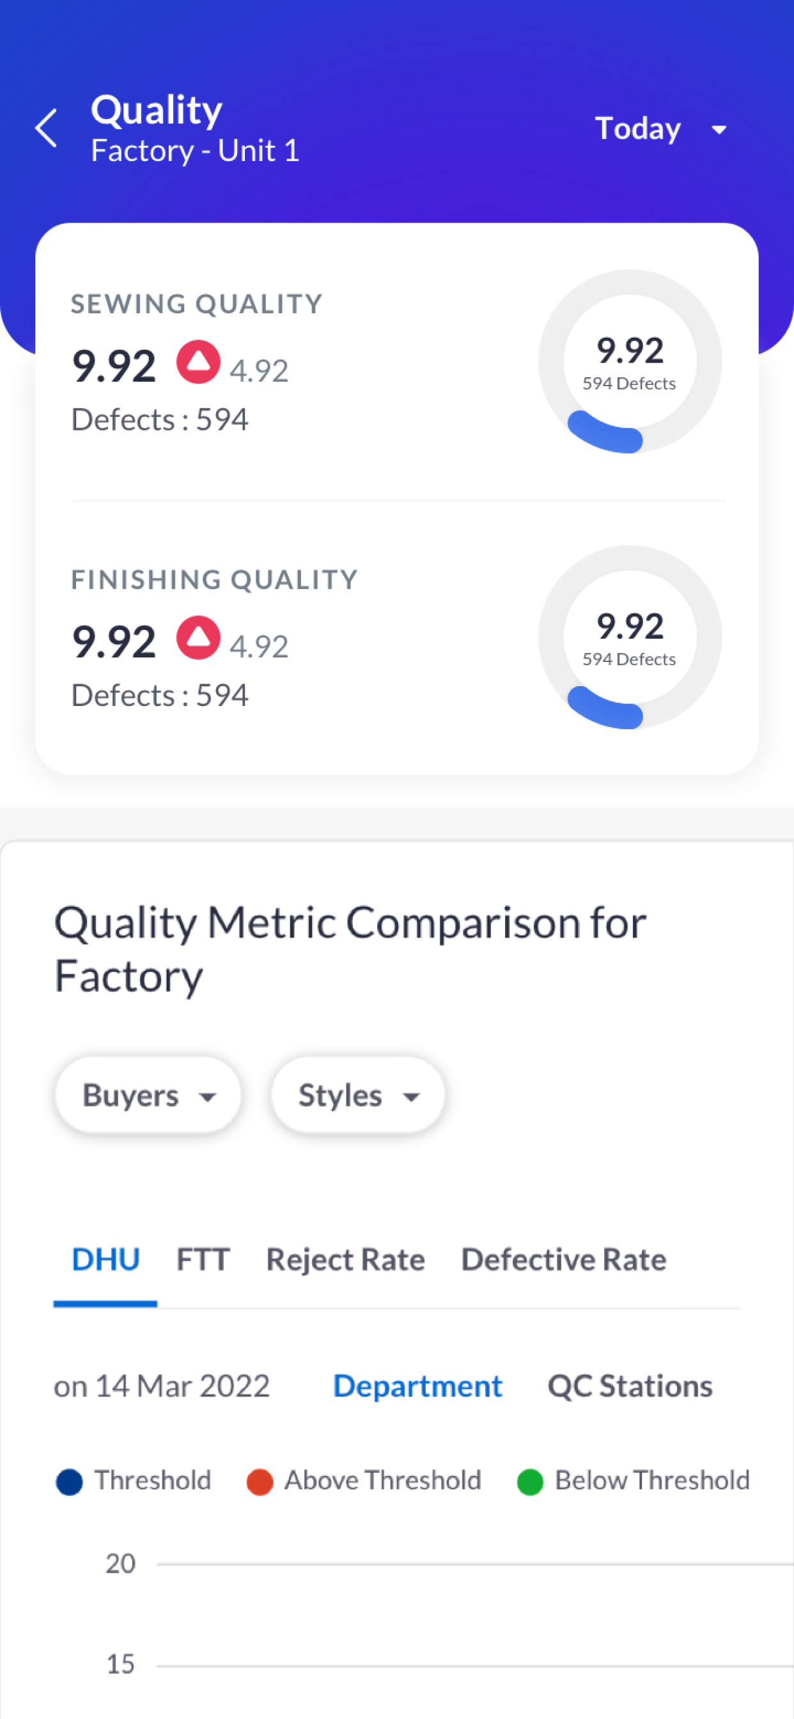Click the red up-trend icon in Finishing Quality
The height and width of the screenshot is (1719, 794).
[198, 638]
